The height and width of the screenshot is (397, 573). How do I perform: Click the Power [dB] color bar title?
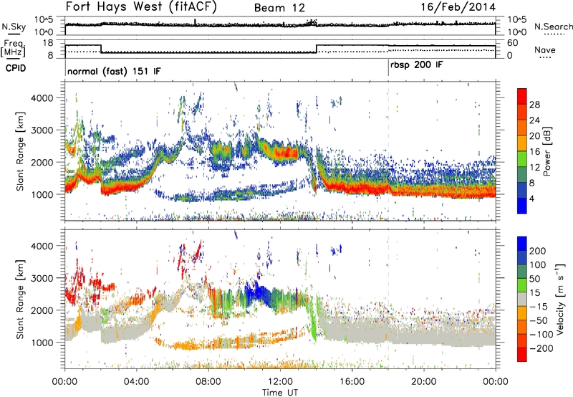pos(546,151)
